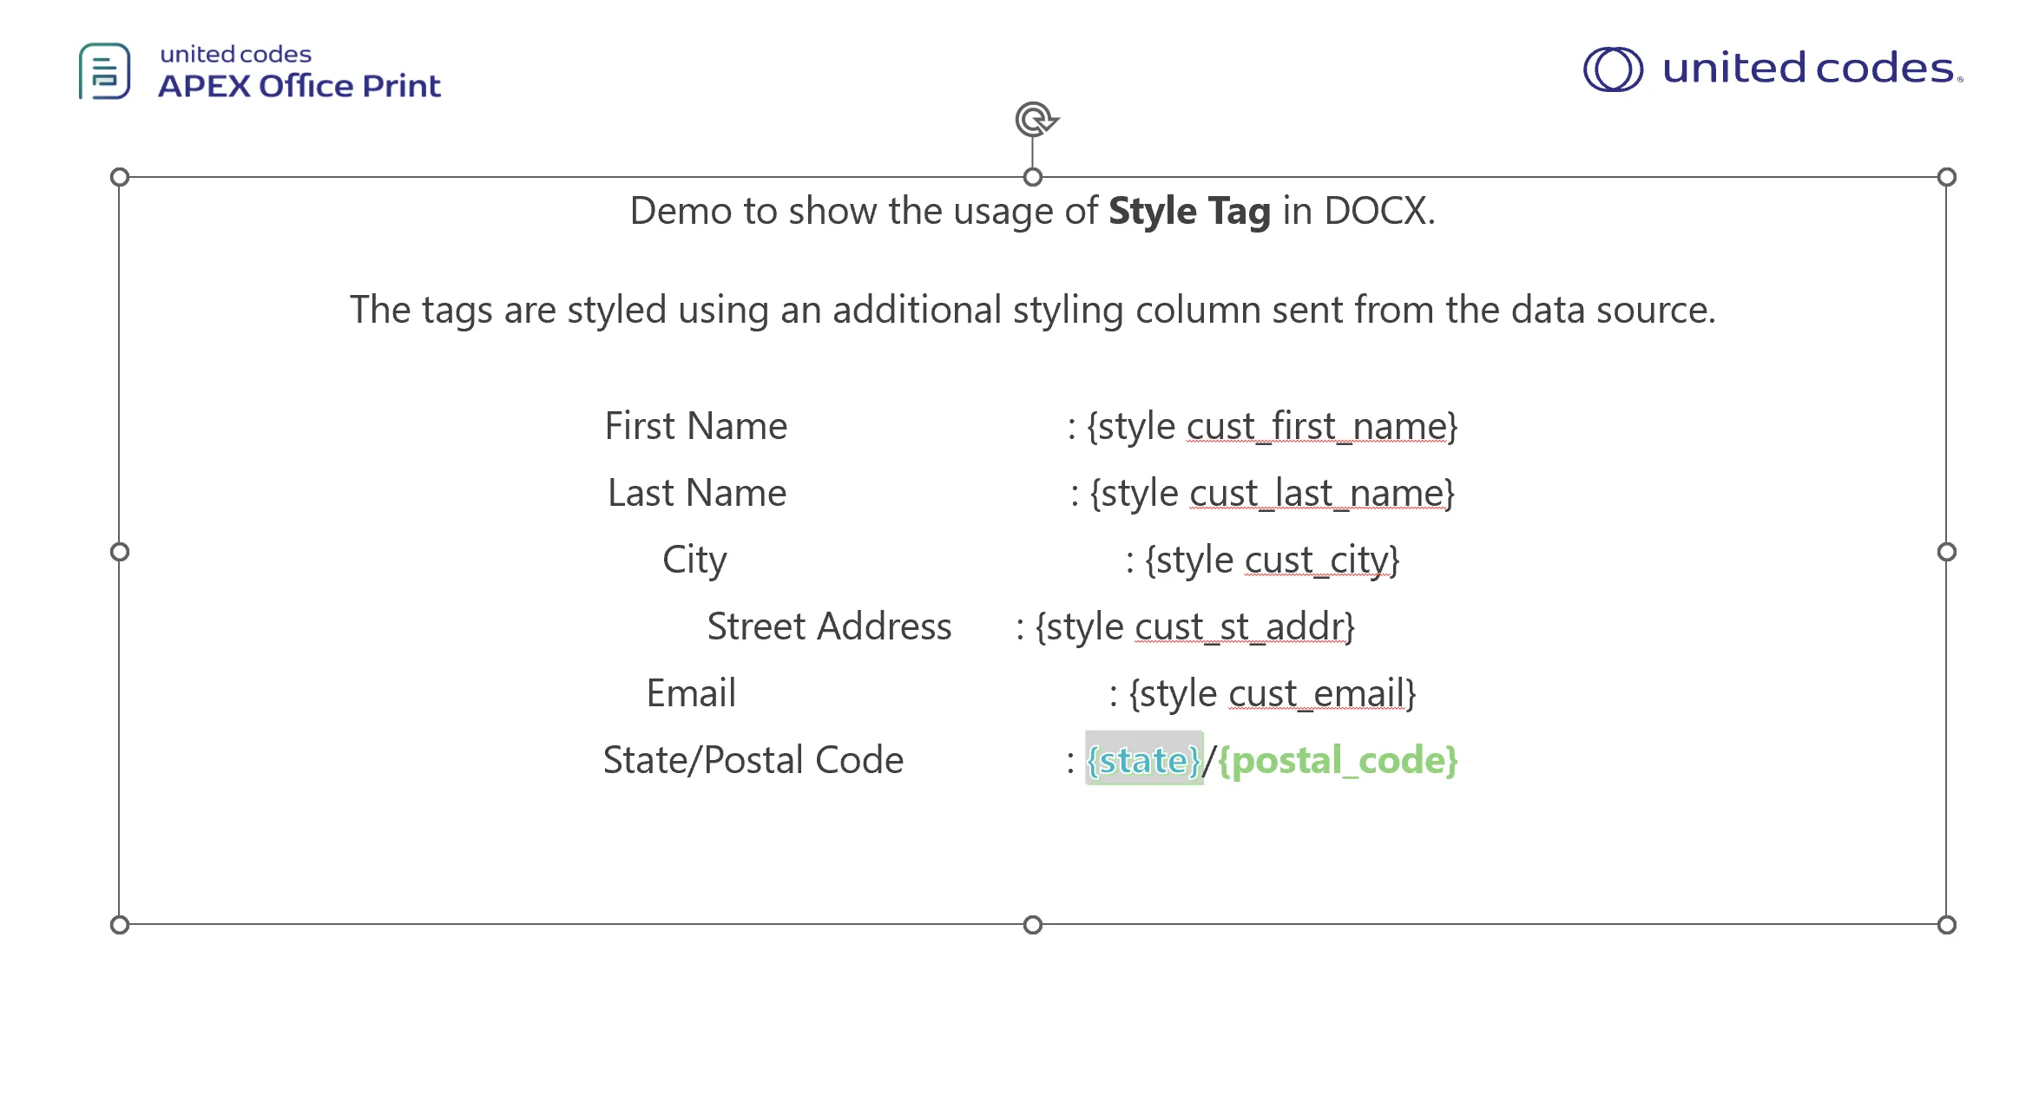The image size is (2039, 1108).
Task: Click the 'The tags are styled using' sentence
Action: (x=1033, y=310)
